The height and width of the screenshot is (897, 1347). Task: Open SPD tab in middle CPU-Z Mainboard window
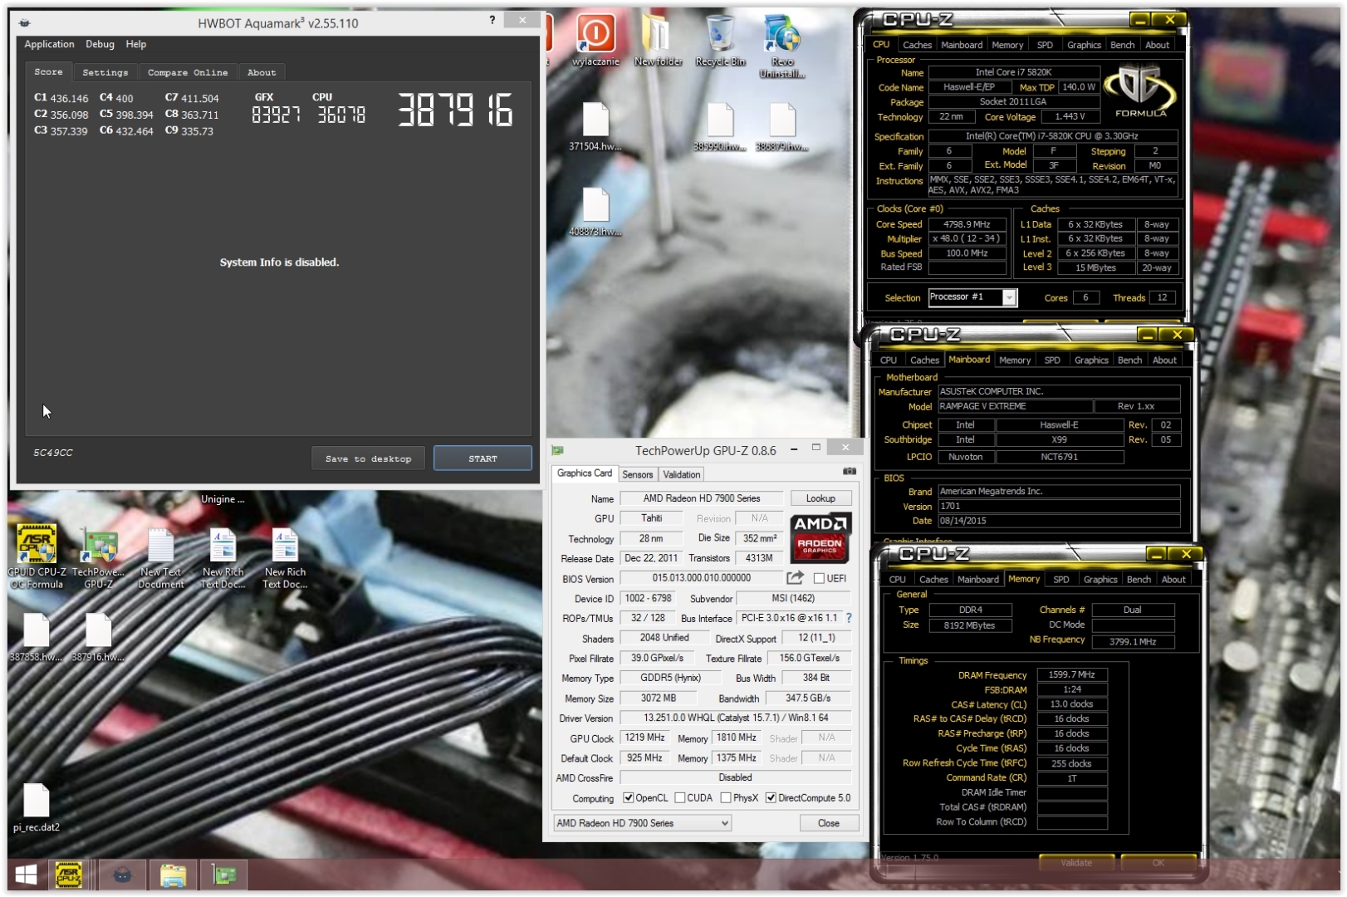[x=1052, y=360]
